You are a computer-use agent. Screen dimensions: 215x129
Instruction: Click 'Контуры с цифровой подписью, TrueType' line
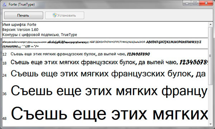tap(40, 35)
